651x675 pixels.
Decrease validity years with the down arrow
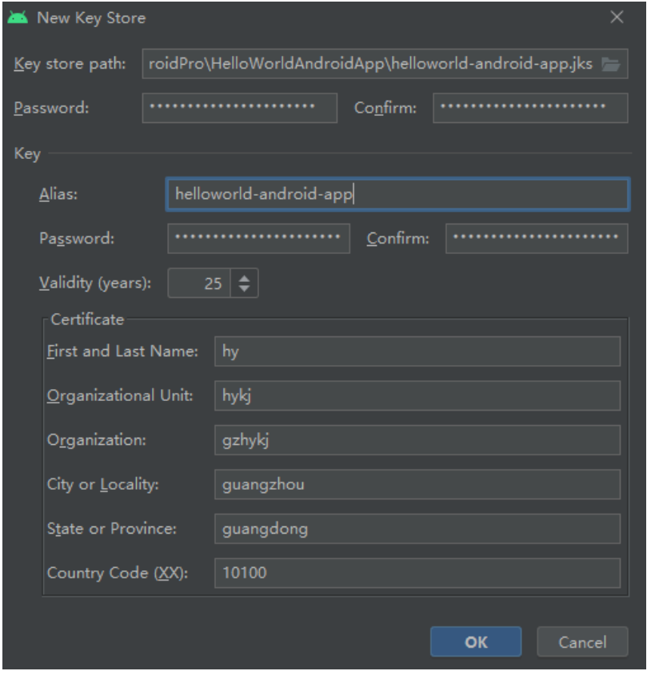tap(245, 288)
